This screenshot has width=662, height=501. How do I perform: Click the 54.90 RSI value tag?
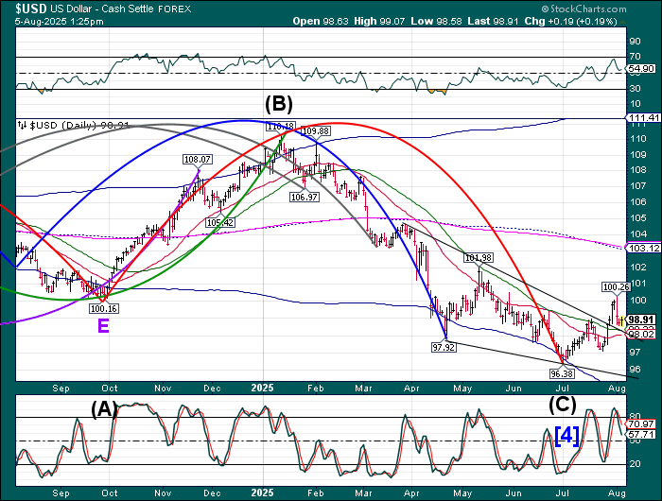pos(641,70)
